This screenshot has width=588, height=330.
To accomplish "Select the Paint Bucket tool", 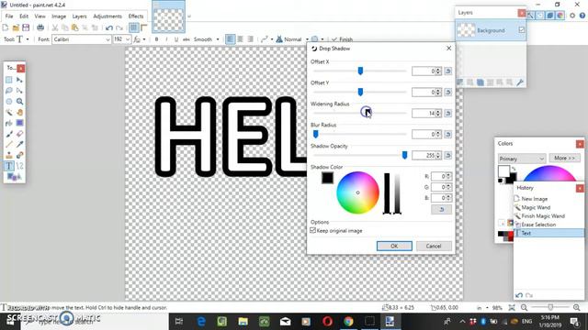I will pyautogui.click(x=9, y=123).
